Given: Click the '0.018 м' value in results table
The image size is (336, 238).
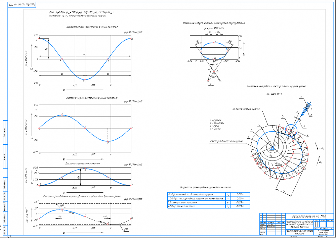Looking at the screenshot, I should [x=240, y=194].
